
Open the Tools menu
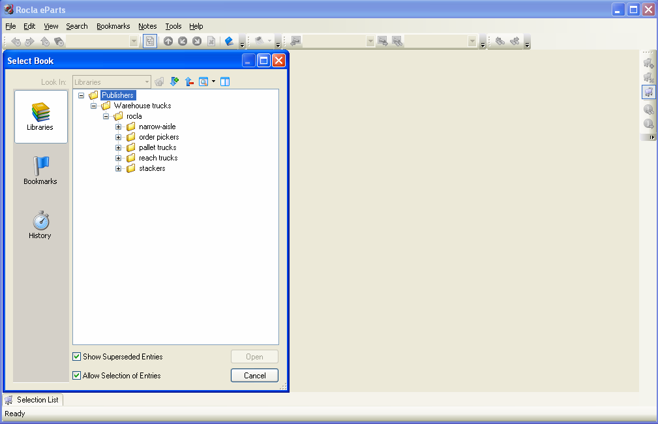[173, 26]
